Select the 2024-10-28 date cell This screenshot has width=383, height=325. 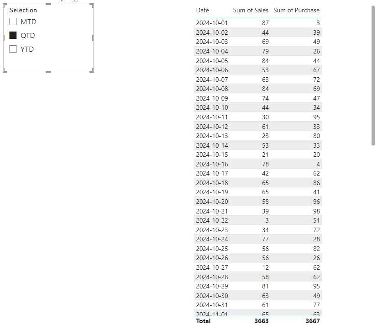click(x=212, y=277)
